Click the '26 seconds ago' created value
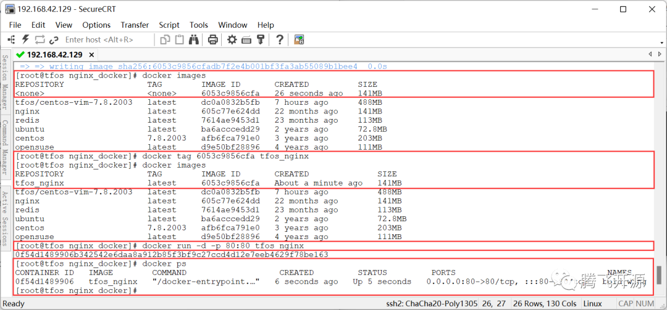 pos(309,94)
